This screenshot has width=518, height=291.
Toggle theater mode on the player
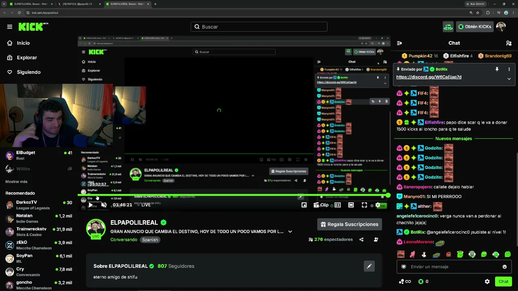click(351, 205)
